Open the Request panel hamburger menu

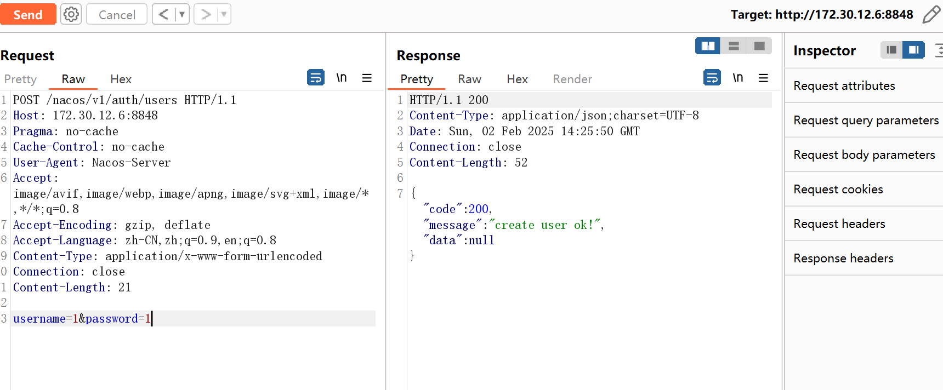click(x=367, y=78)
